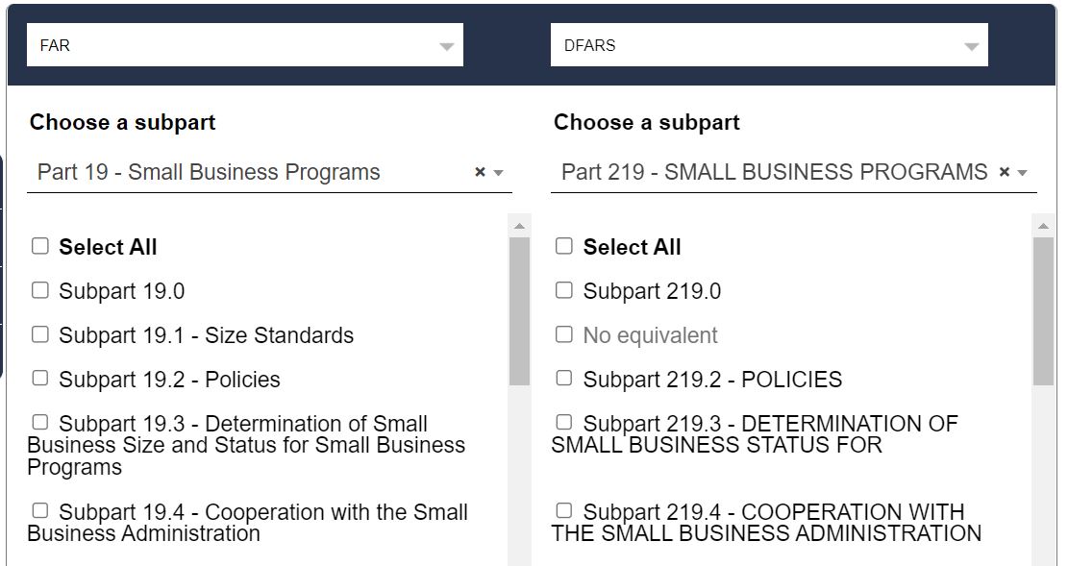Clear the Part 19 subpart selection
The image size is (1068, 566).
(x=480, y=172)
